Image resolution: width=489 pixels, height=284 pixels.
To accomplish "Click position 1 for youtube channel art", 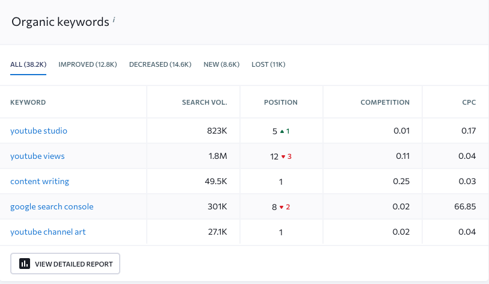I will click(281, 232).
